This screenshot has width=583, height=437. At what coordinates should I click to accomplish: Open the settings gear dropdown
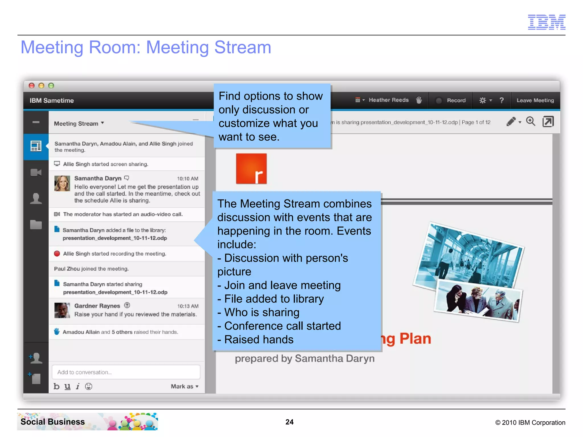tap(485, 100)
